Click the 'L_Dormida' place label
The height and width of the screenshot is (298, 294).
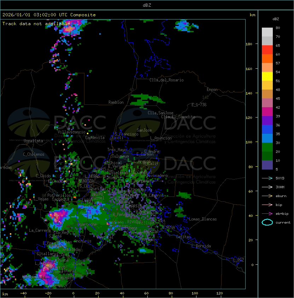201,246
